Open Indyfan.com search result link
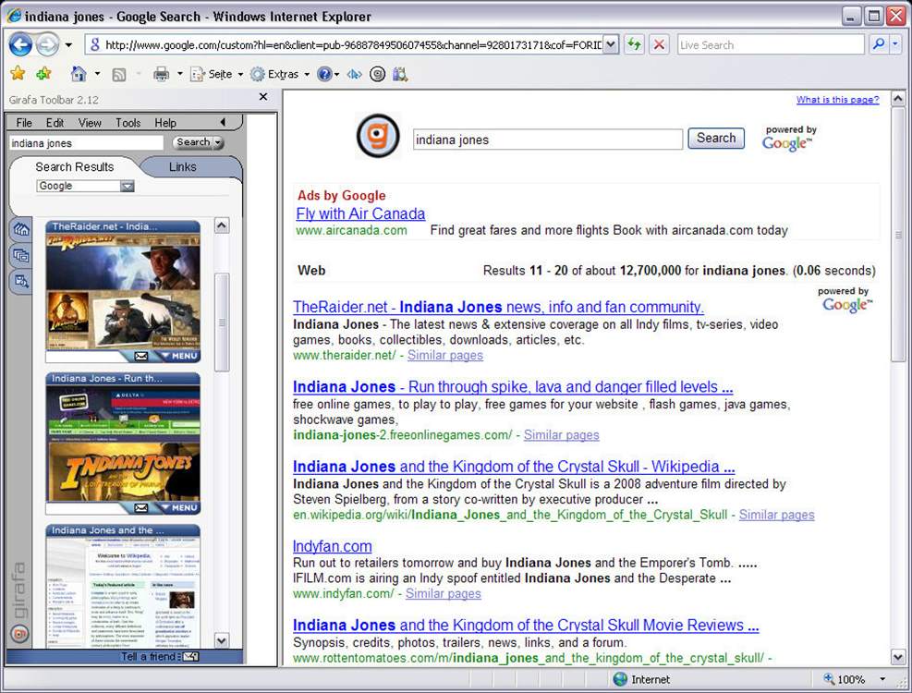This screenshot has height=693, width=912. [x=332, y=546]
